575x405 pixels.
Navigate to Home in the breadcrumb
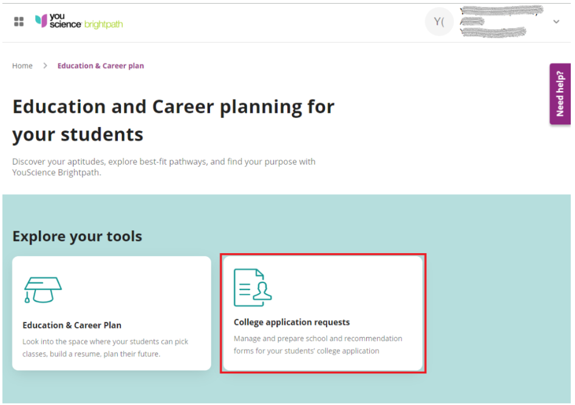(22, 66)
